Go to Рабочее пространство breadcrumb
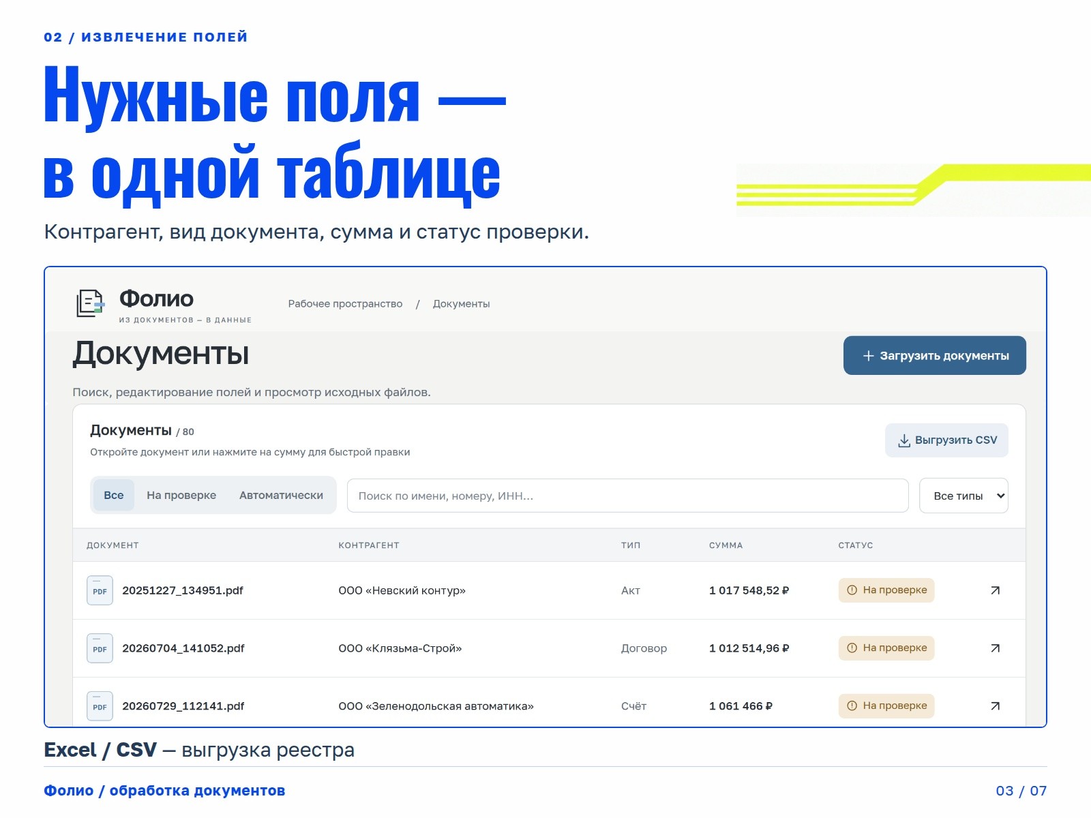The image size is (1091, 818). [x=345, y=304]
